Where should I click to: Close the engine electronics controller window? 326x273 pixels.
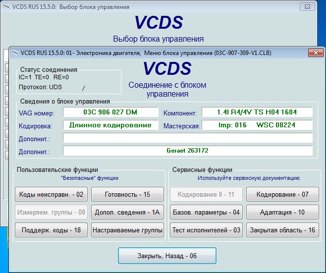click(x=316, y=53)
